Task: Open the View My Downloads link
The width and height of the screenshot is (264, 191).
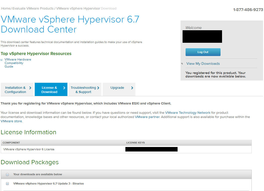Action: (x=203, y=63)
